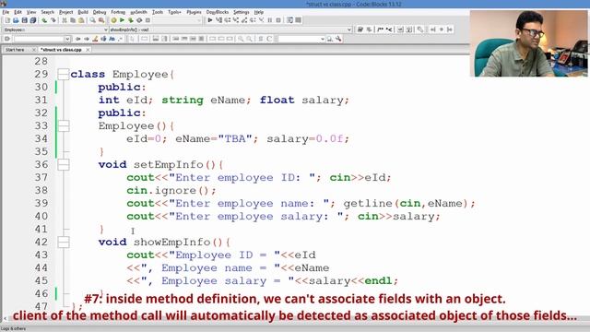590x332 pixels.
Task: Toggle regular expression search option
Action: 121,39
